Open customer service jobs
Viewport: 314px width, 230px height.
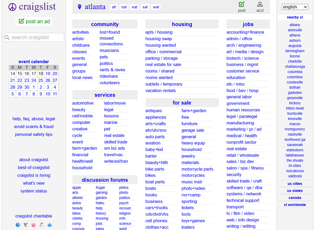(x=243, y=71)
